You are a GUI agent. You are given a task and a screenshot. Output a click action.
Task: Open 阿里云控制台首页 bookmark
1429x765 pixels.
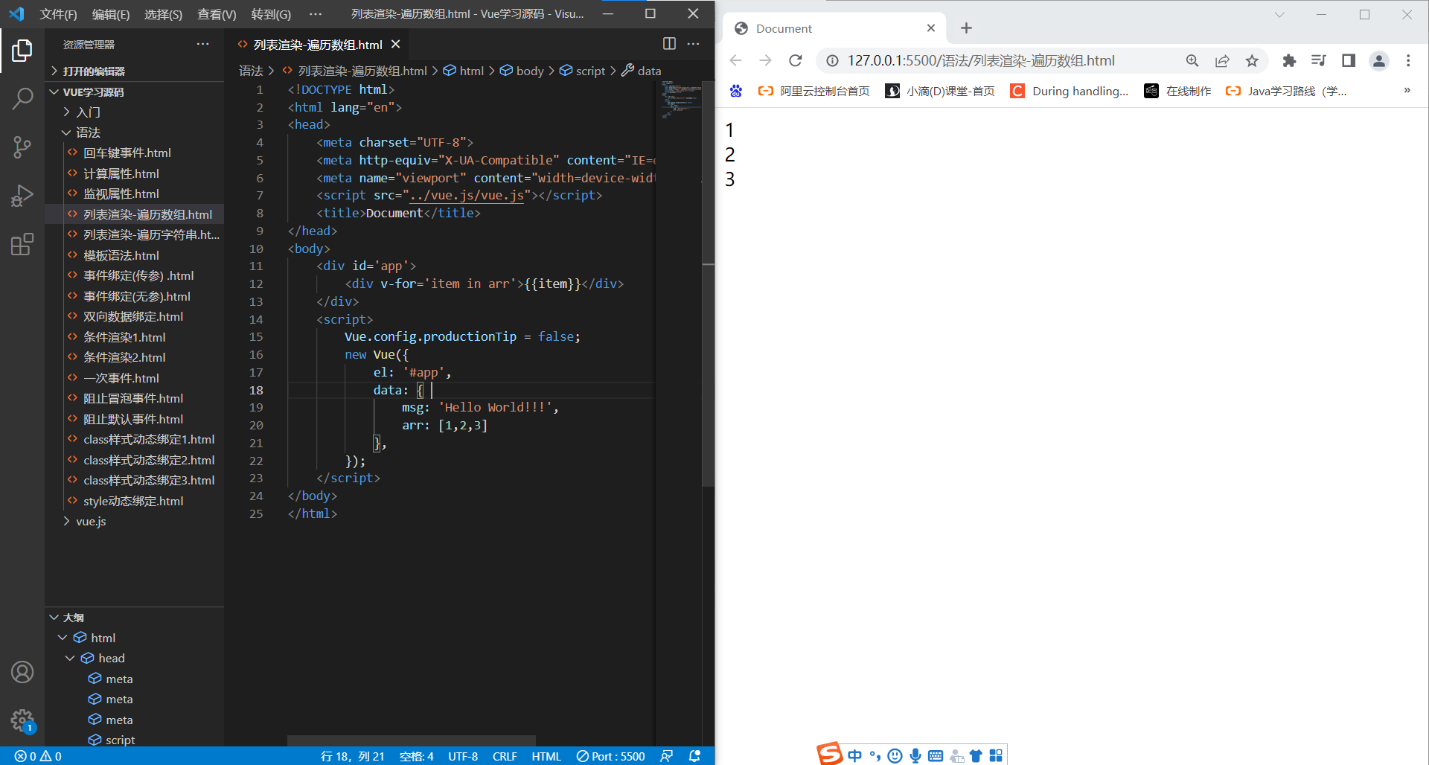814,91
